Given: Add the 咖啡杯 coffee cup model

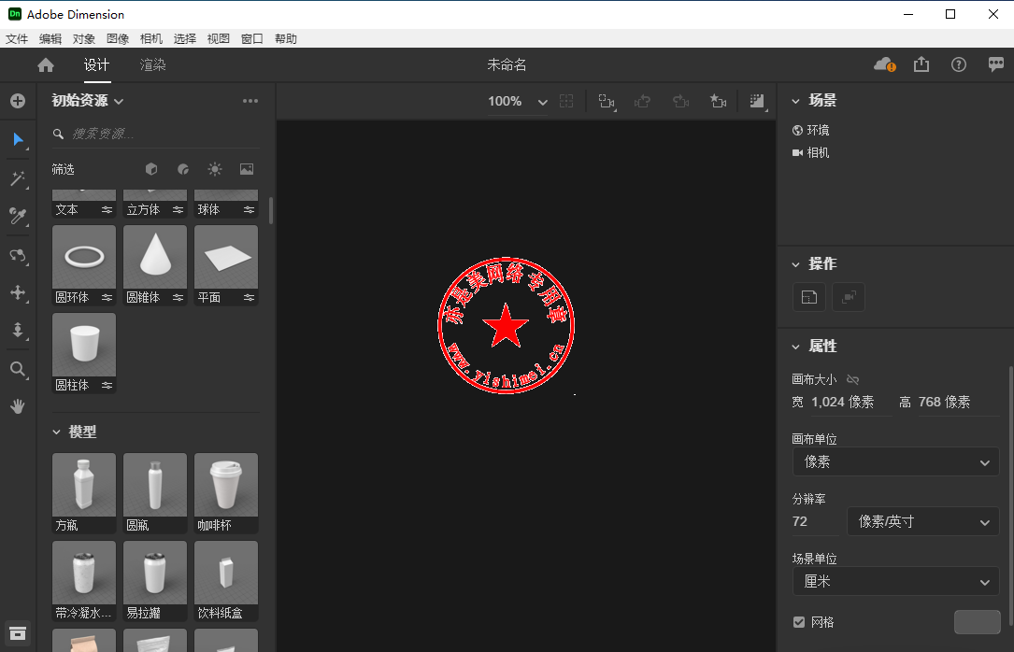Looking at the screenshot, I should pyautogui.click(x=226, y=492).
